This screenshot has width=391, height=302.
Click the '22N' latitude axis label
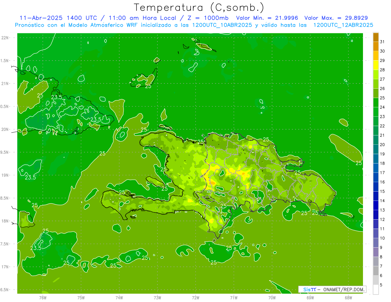pos(5,38)
